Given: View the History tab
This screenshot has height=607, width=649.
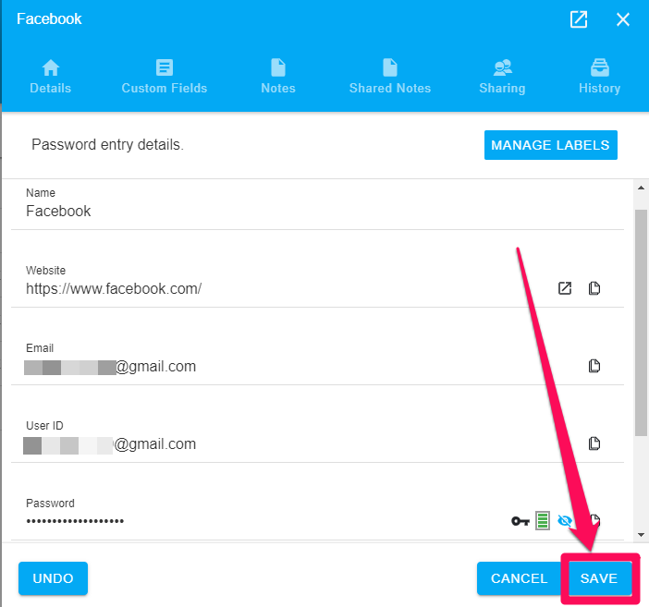Looking at the screenshot, I should [599, 77].
